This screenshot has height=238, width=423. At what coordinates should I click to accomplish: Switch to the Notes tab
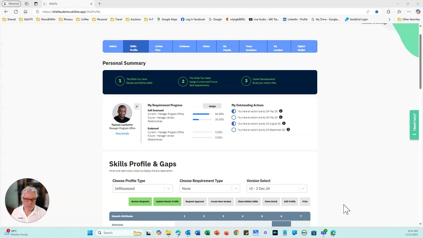point(207,46)
